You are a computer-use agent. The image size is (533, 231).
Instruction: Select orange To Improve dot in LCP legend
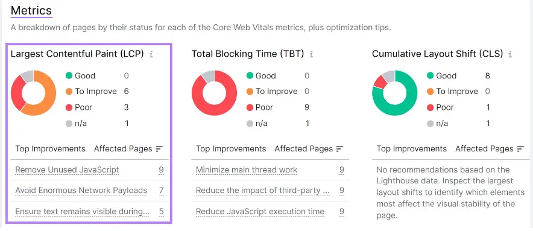tap(69, 92)
